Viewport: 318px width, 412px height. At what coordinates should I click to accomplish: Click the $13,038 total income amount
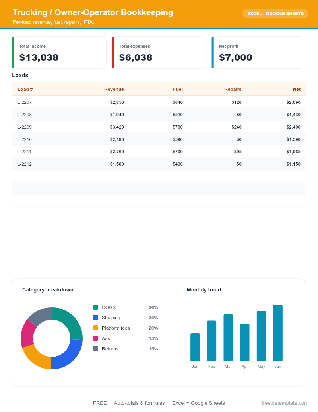39,57
